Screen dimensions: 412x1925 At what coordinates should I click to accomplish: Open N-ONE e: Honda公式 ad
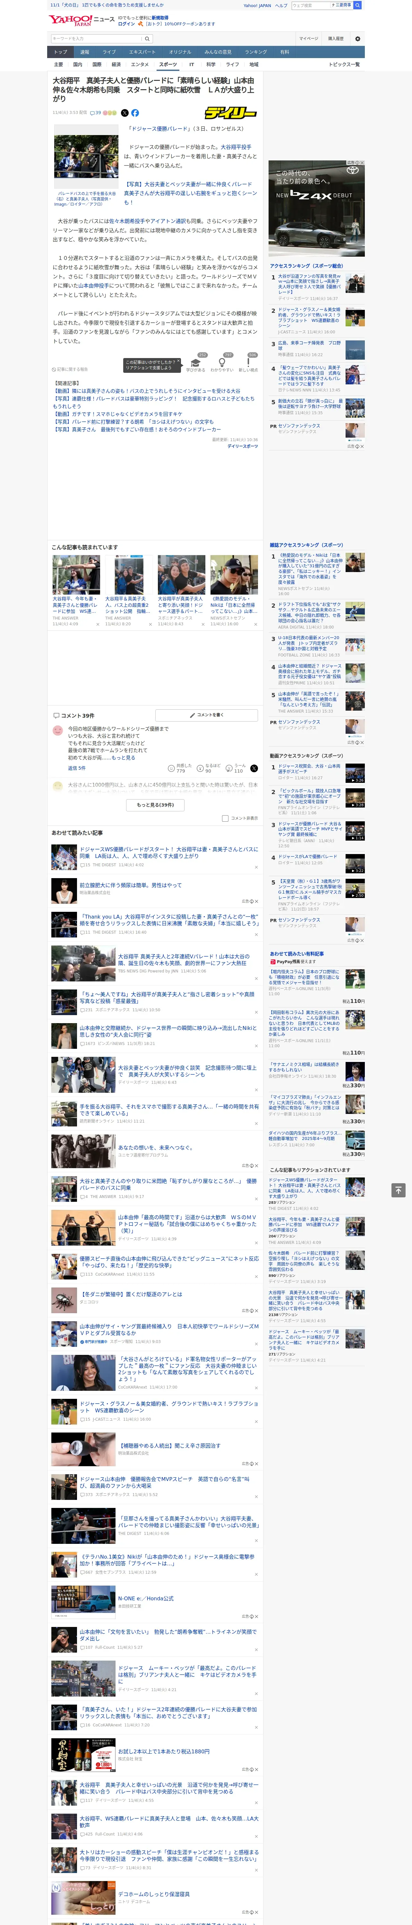click(145, 1598)
